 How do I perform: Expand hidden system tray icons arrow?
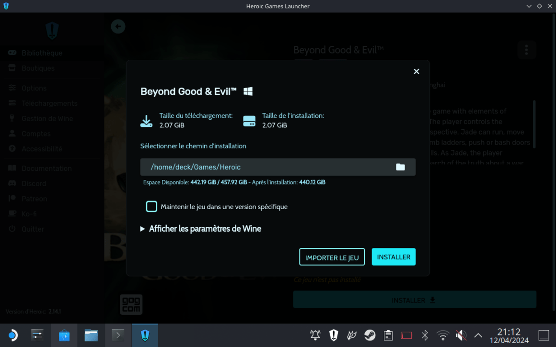coord(478,335)
